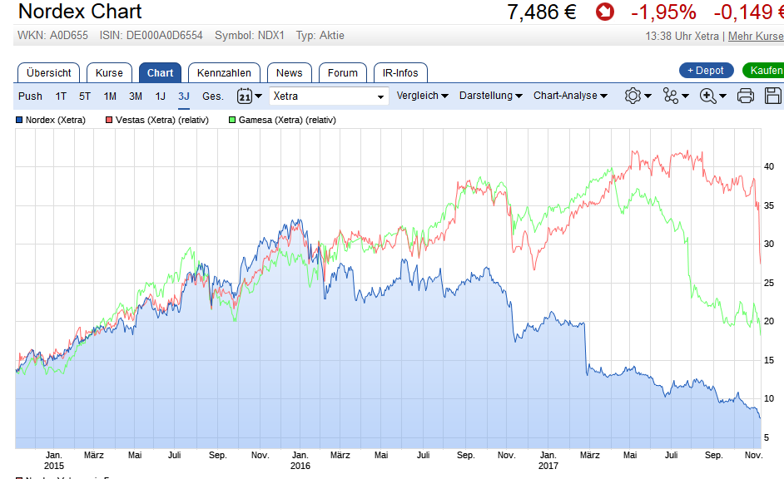Viewport: 784px width, 479px height.
Task: Click Nordex (Xetra) legend label
Action: (56, 120)
